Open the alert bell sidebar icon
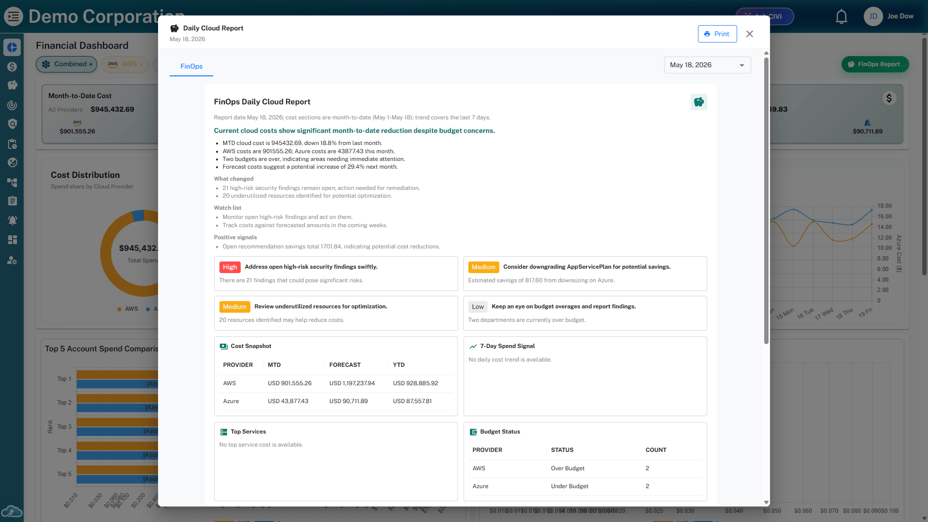The width and height of the screenshot is (928, 522). tap(13, 220)
